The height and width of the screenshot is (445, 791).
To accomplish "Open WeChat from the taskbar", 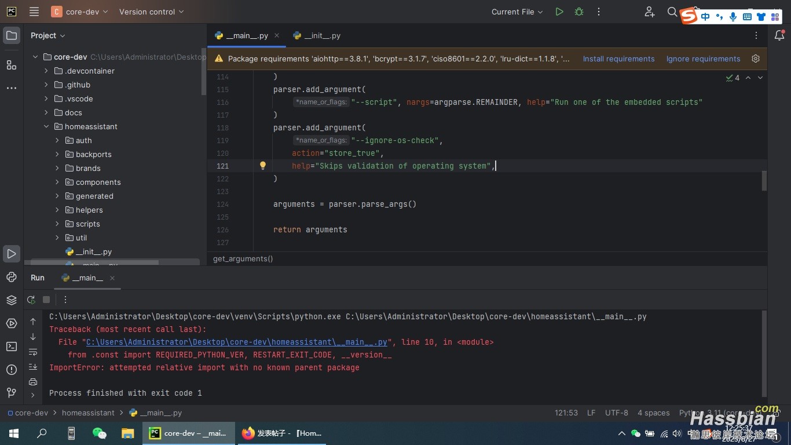I will [x=100, y=433].
